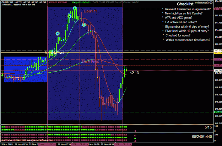Select 'New high/low on M5 Candle?' checklist line
This screenshot has height=146, width=222.
coord(184,14)
